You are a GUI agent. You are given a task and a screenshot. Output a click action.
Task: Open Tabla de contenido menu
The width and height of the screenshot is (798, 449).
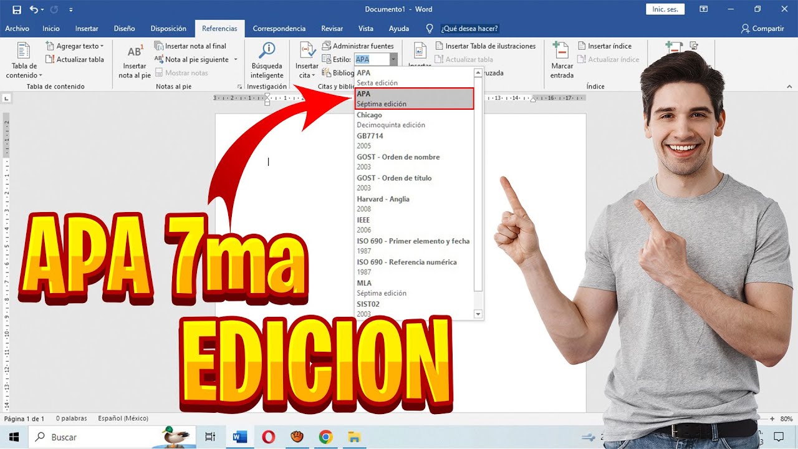24,60
